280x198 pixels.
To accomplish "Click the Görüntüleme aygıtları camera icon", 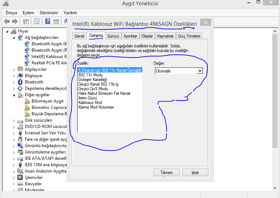I will (20, 152).
